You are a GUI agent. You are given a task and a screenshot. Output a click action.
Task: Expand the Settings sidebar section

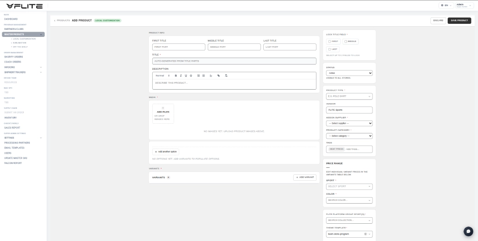point(41,138)
